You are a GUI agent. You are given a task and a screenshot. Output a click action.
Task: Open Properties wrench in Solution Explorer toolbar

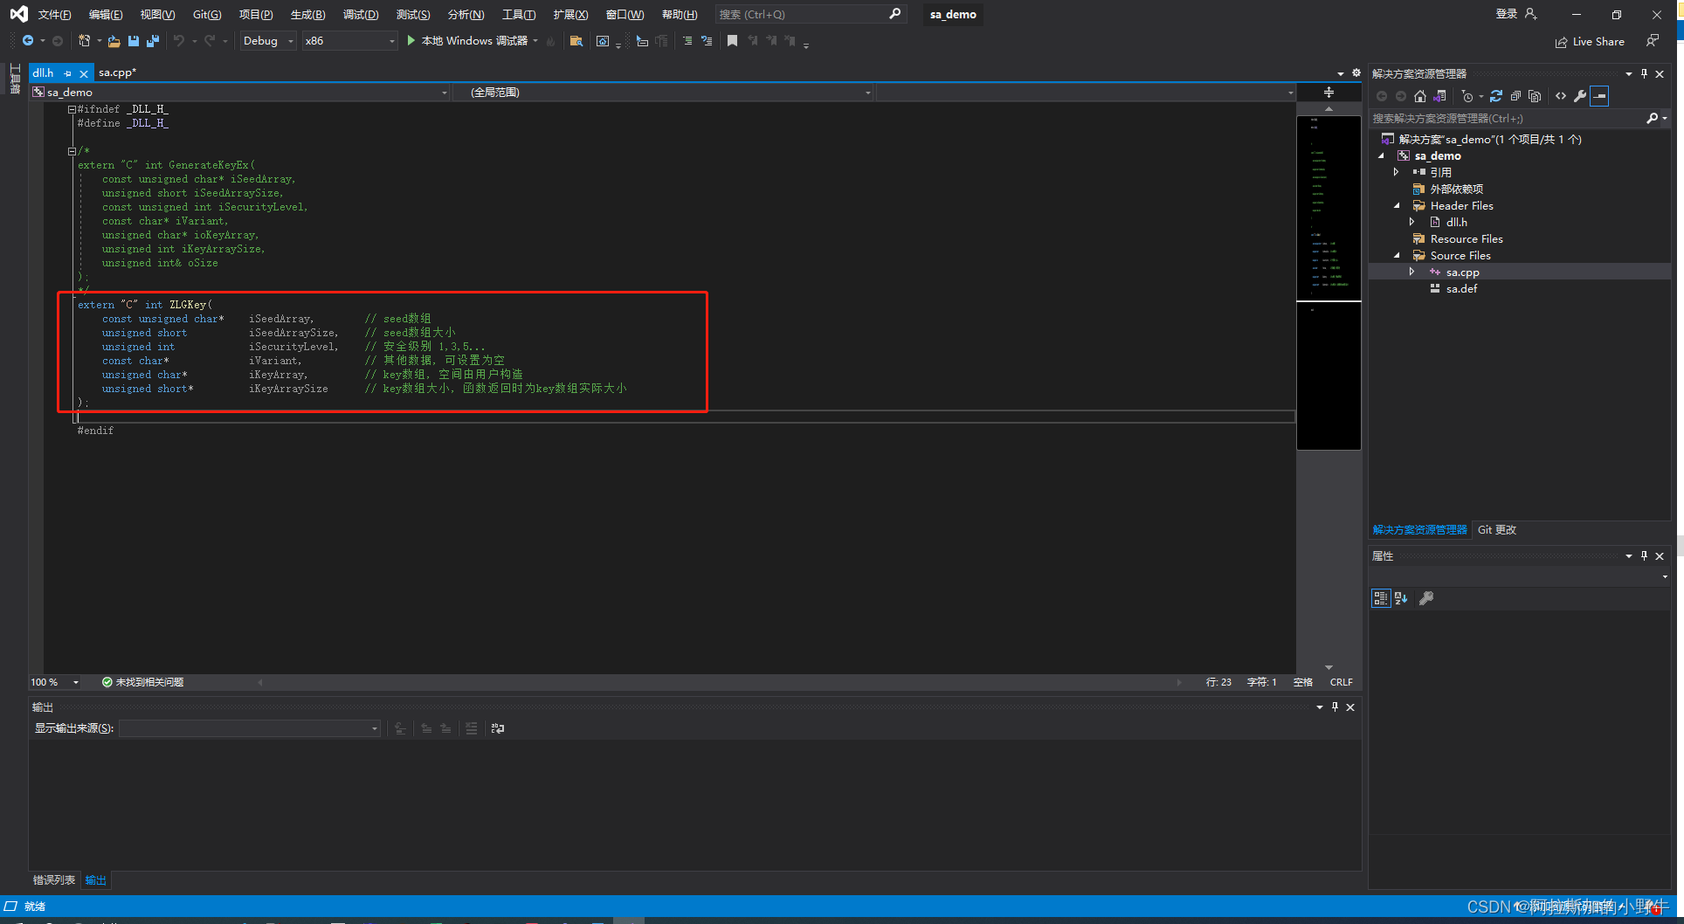click(1580, 96)
